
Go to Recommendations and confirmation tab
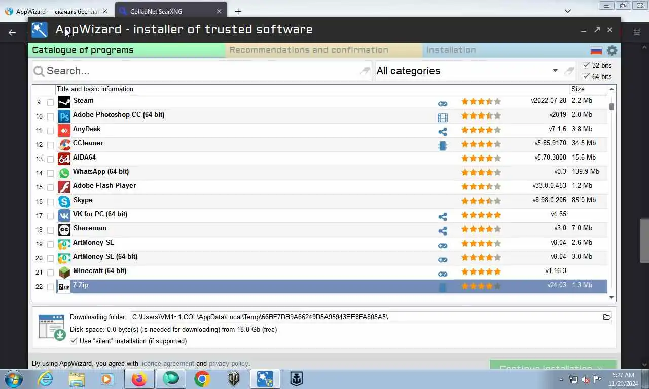(x=323, y=50)
